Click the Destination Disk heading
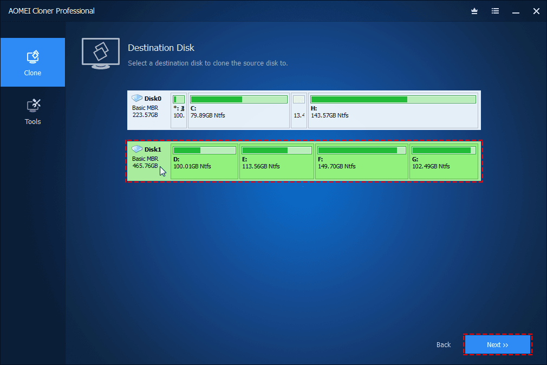This screenshot has height=365, width=547. pyautogui.click(x=161, y=48)
